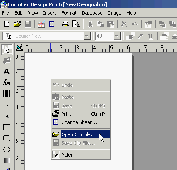Image resolution: width=177 pixels, height=170 pixels.
Task: Create a new design with New icon
Action: tap(7, 24)
